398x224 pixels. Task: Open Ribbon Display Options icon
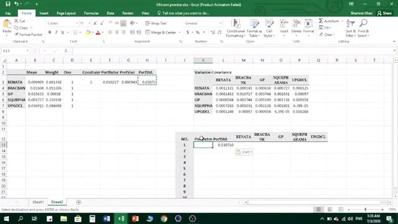coord(351,4)
